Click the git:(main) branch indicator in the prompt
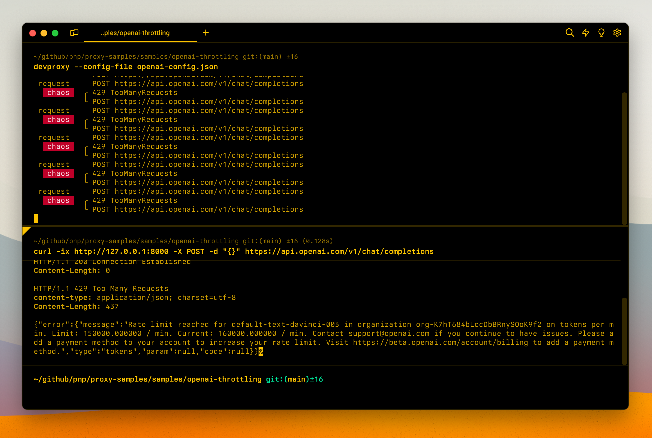This screenshot has height=438, width=652. [x=287, y=379]
